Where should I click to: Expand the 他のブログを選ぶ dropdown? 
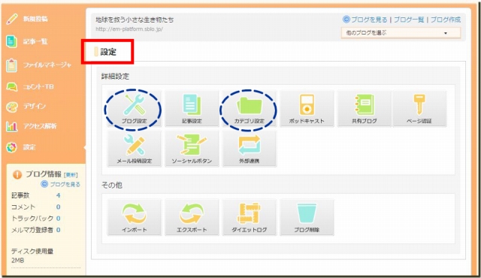[x=401, y=33]
